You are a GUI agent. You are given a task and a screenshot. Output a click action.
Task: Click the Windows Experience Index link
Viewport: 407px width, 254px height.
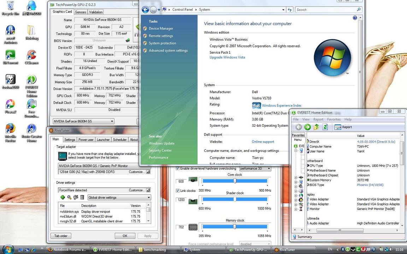[282, 105]
